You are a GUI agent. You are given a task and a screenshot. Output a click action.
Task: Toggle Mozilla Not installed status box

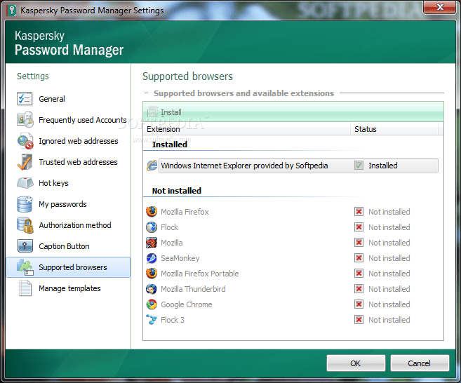359,243
